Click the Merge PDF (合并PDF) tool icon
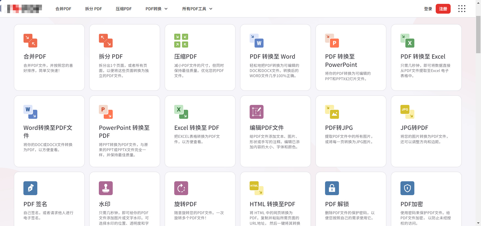The width and height of the screenshot is (481, 226). point(30,41)
